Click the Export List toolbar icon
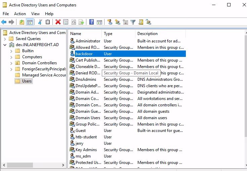This screenshot has width=247, height=171. click(x=81, y=22)
